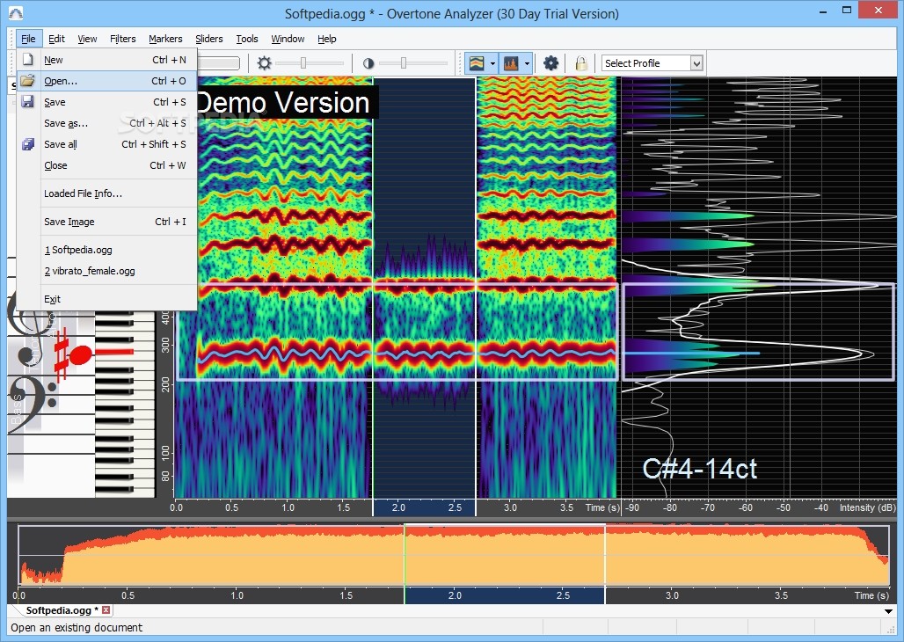904x642 pixels.
Task: Choose Save all menu entry
Action: point(107,144)
